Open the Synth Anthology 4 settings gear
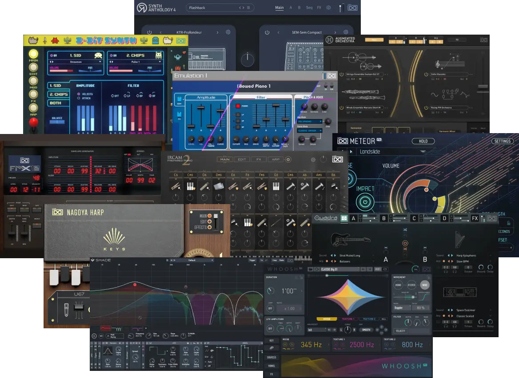This screenshot has height=378, width=519. 328,8
